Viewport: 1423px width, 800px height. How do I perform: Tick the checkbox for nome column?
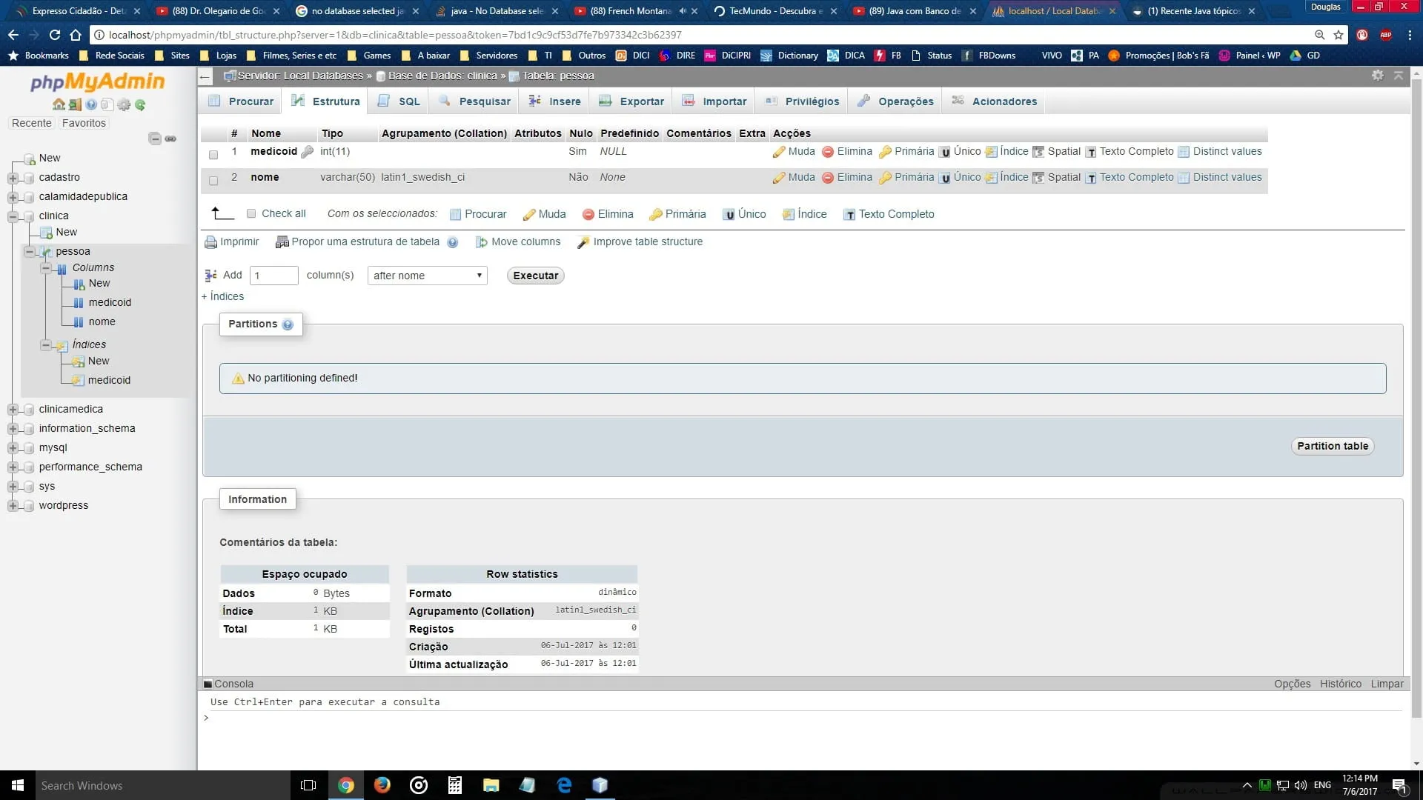point(213,181)
